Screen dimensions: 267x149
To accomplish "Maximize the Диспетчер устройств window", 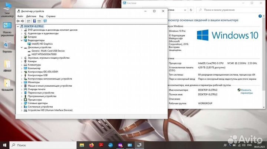I will tap(154, 11).
